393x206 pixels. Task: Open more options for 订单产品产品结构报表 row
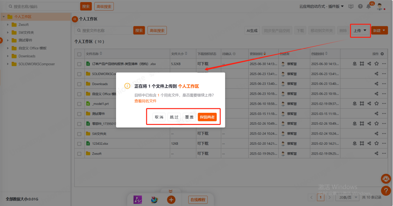pyautogui.click(x=384, y=64)
